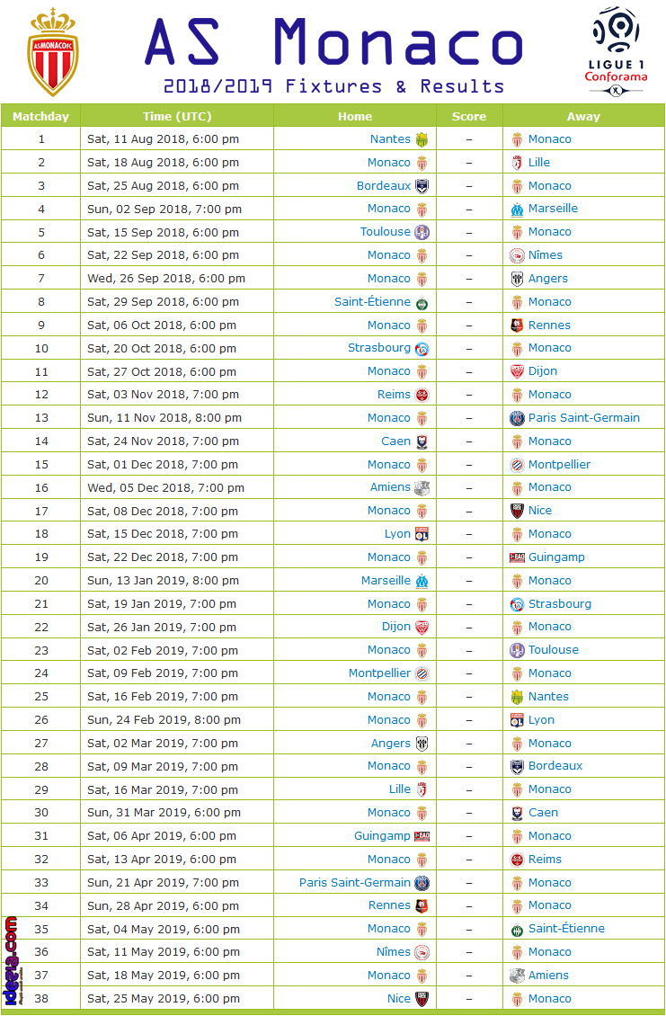Viewport: 666px width, 1016px height.
Task: Click the Saint-Étienne crest in matchday 8
Action: (422, 302)
